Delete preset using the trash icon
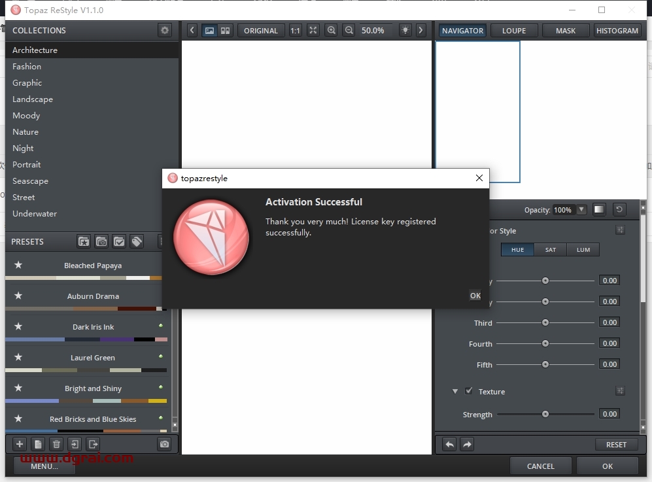Image resolution: width=652 pixels, height=482 pixels. tap(56, 444)
